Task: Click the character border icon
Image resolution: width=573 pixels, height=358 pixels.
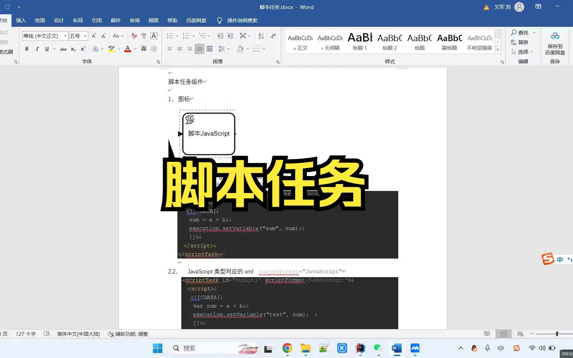Action: 154,36
